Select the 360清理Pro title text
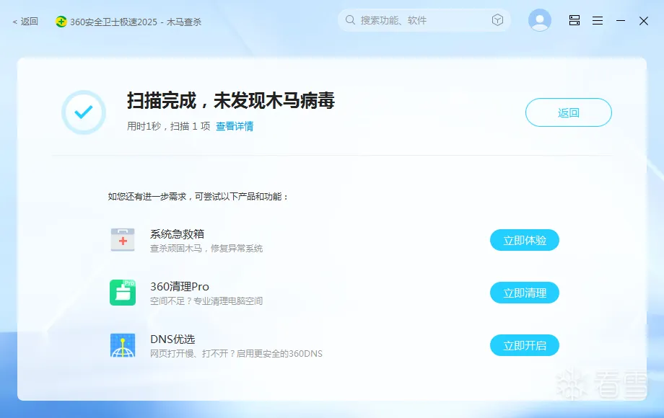The image size is (664, 418). click(180, 287)
